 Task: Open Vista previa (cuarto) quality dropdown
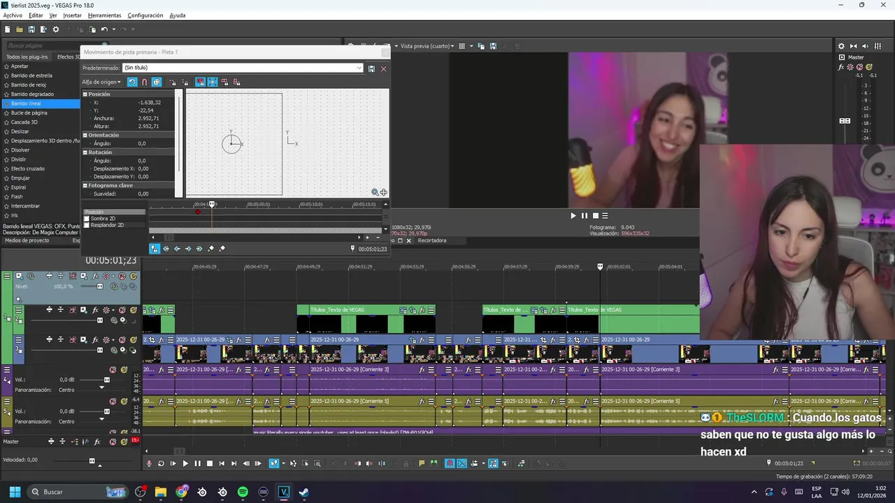(428, 46)
